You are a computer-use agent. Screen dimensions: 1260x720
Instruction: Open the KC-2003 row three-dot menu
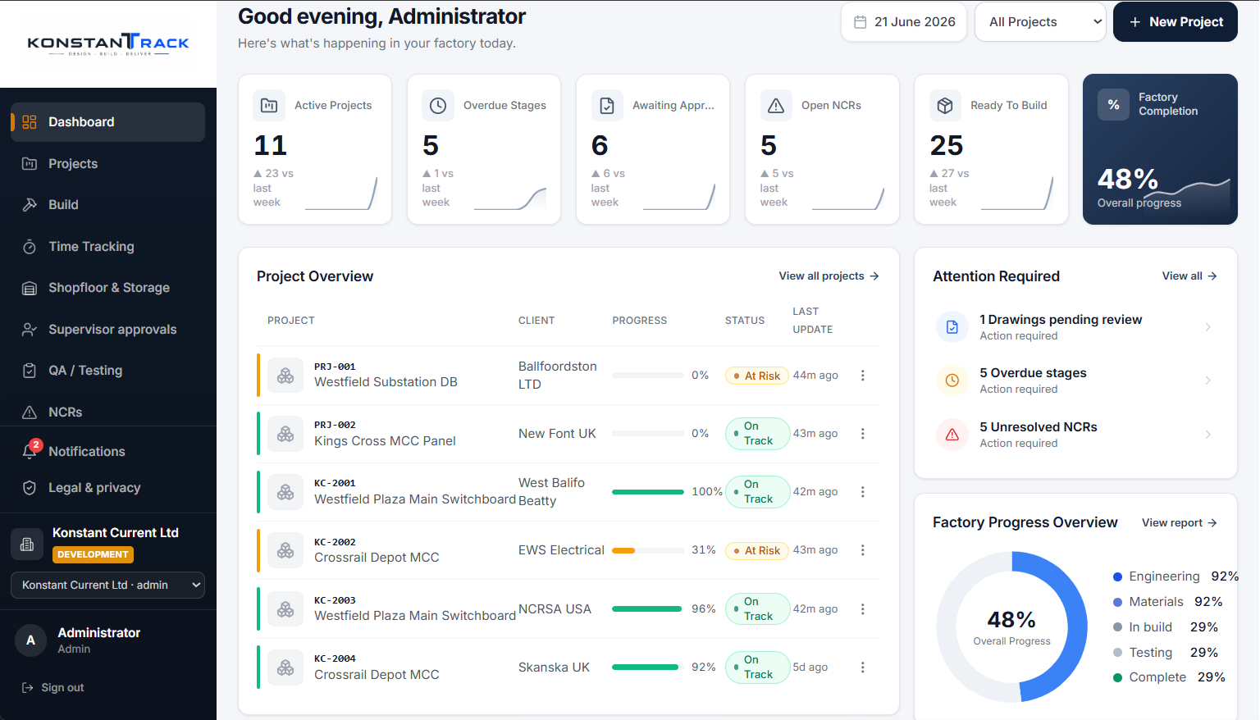862,609
